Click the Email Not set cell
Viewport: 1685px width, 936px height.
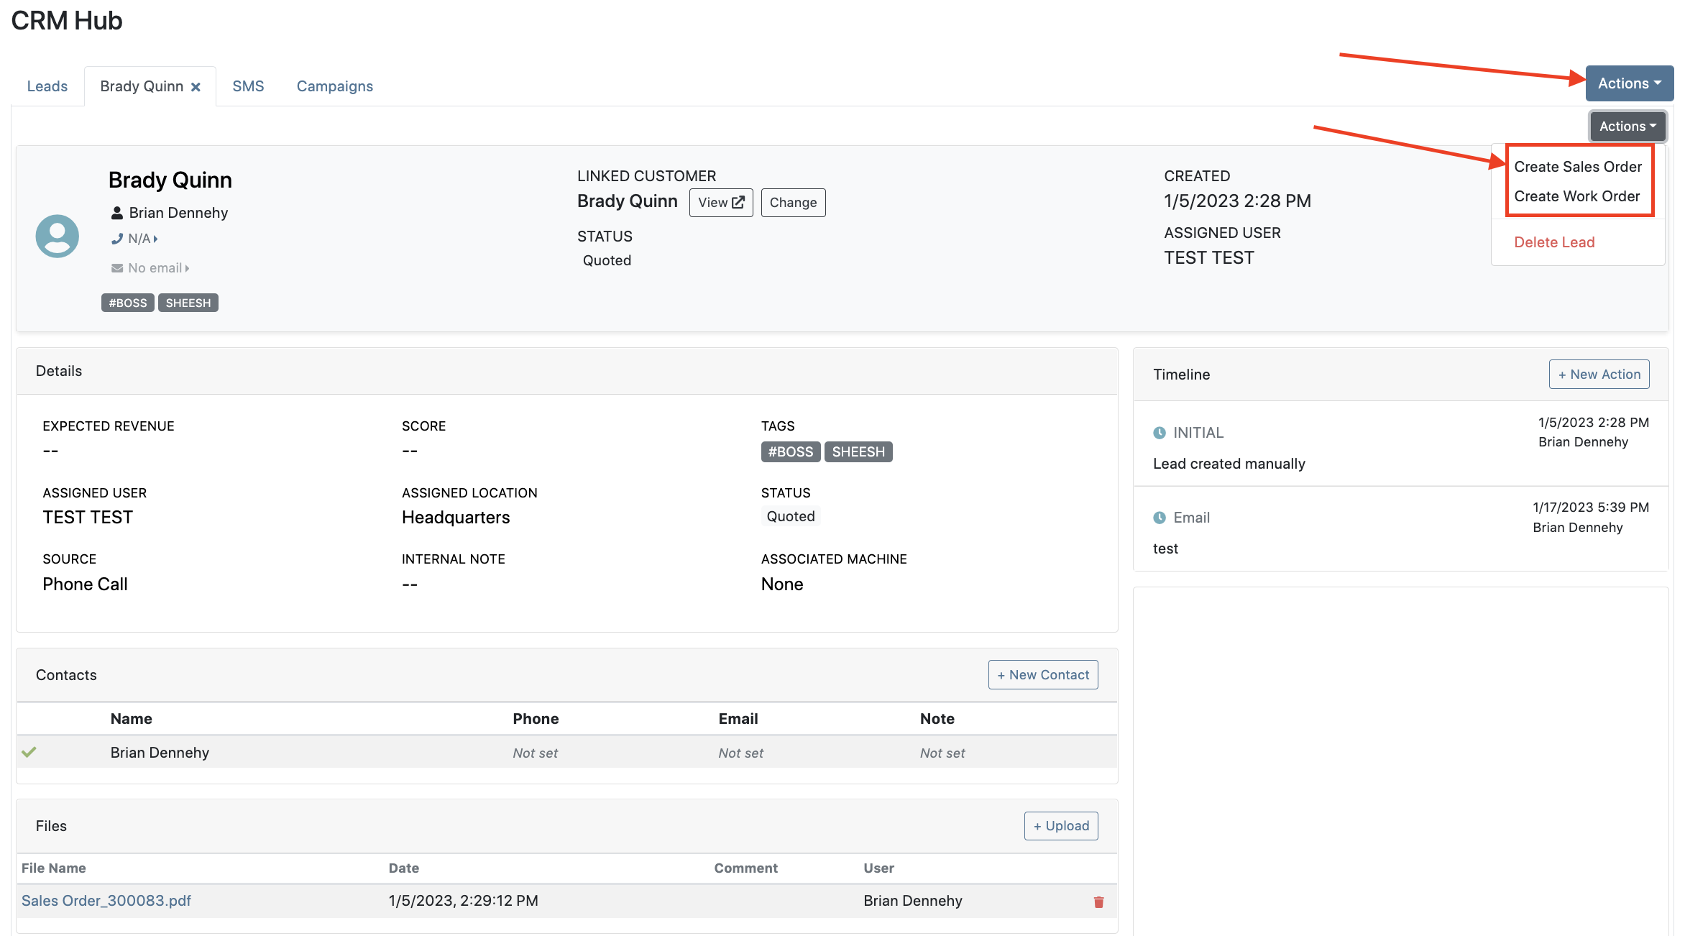click(741, 753)
